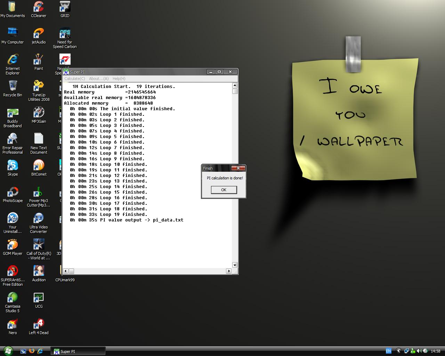Viewport: 445px width, 356px height.
Task: Open the My Documents desktop icon
Action: pos(13,9)
